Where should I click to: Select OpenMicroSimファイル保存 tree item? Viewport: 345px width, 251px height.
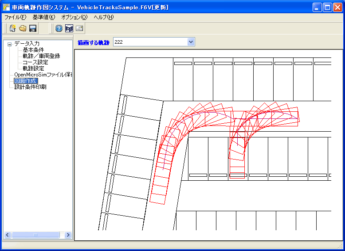tap(43, 75)
